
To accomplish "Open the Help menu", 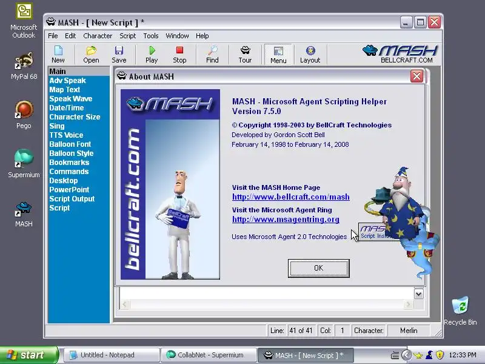I will (x=202, y=36).
